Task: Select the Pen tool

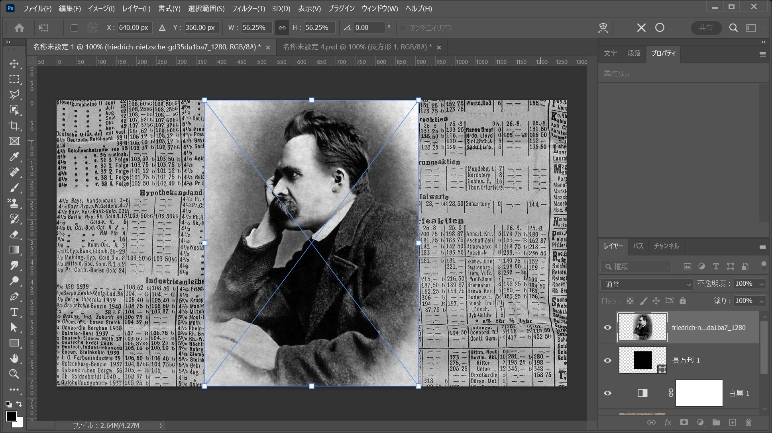Action: point(14,296)
